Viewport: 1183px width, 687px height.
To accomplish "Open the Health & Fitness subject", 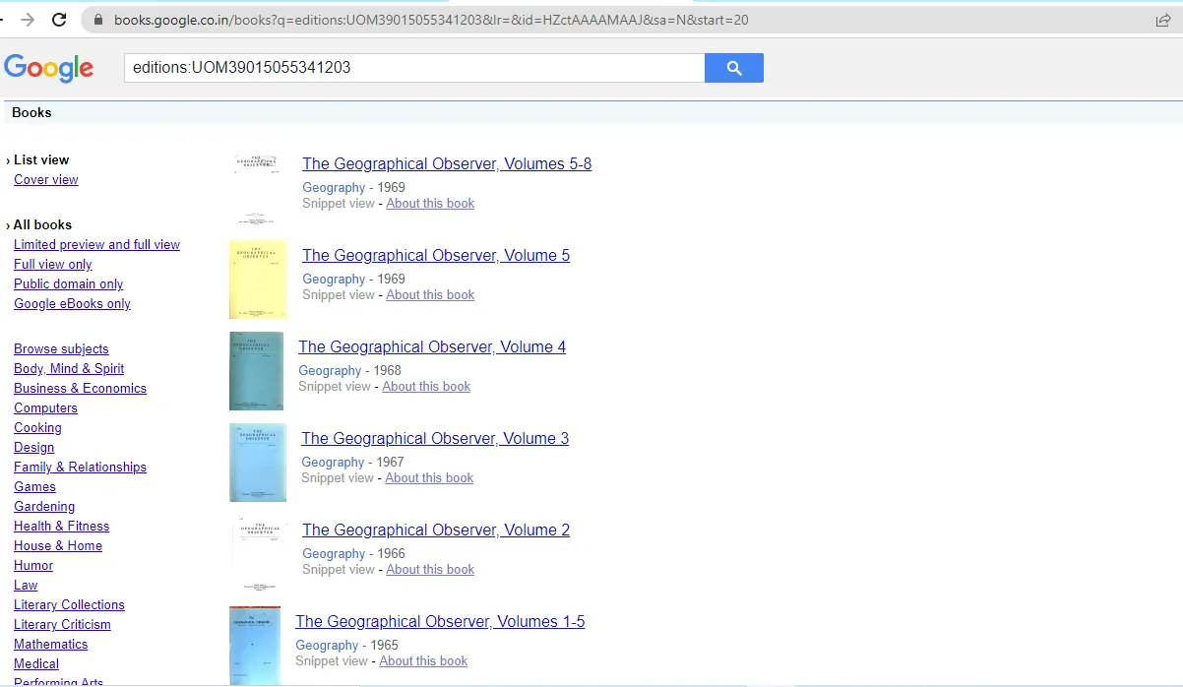I will (x=61, y=527).
